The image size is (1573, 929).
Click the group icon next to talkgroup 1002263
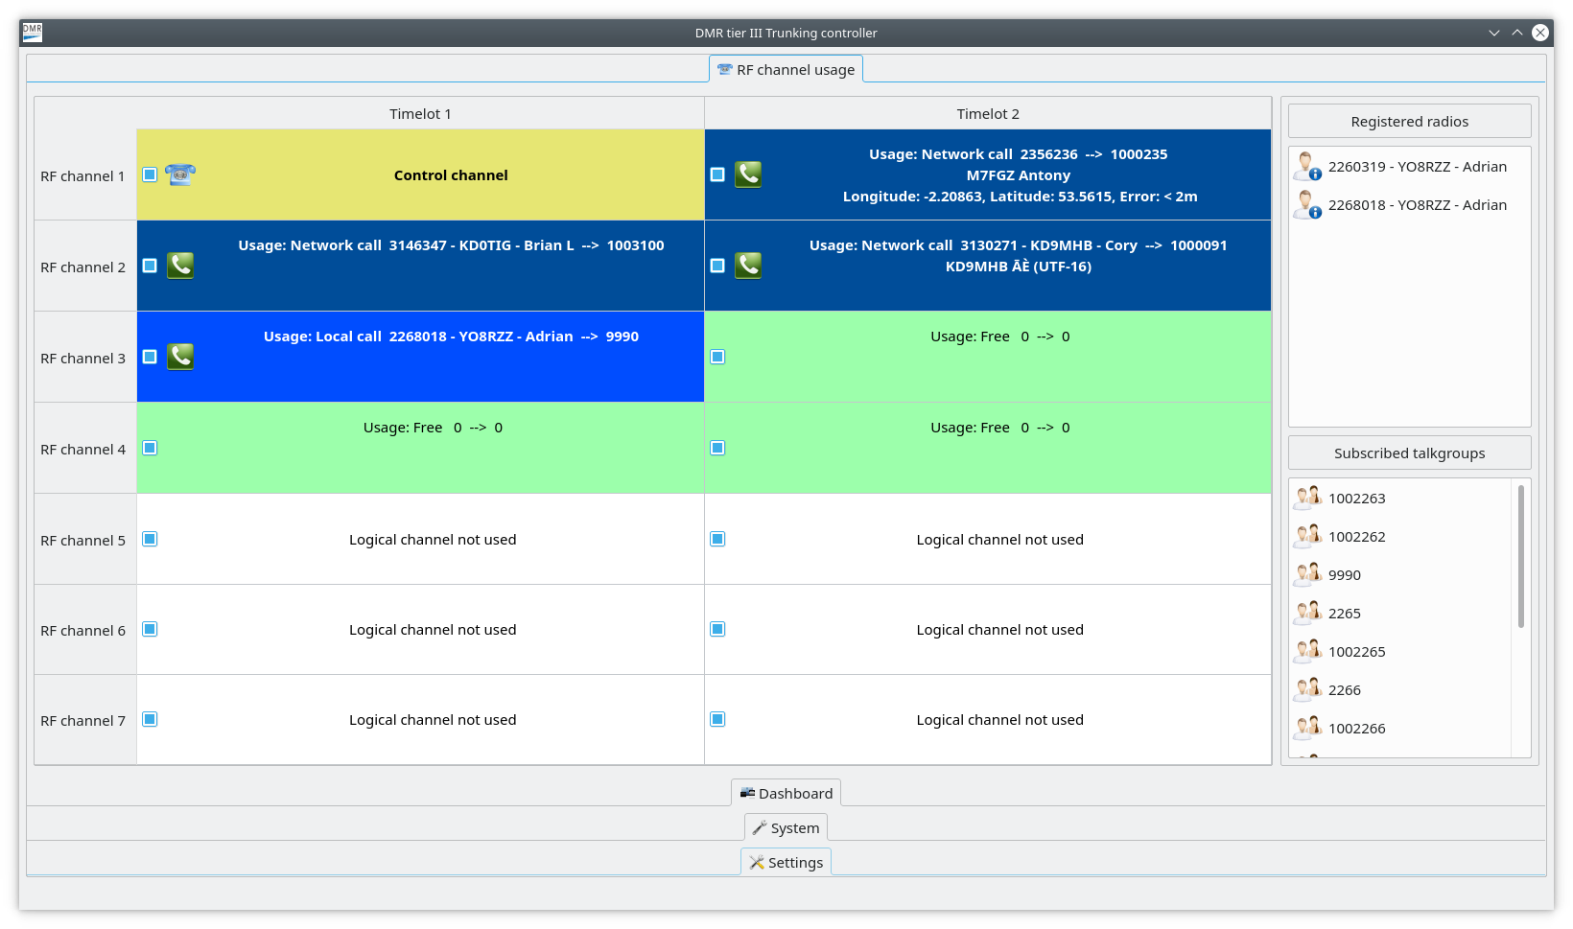pos(1307,498)
